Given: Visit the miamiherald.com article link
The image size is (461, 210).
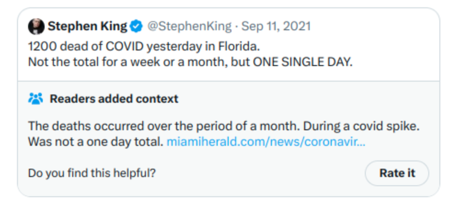Looking at the screenshot, I should tap(266, 142).
